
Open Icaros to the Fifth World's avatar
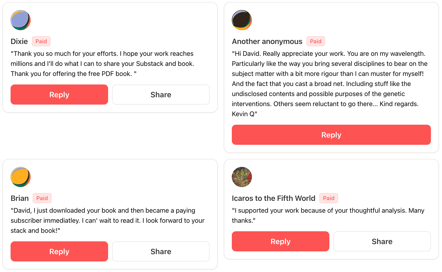(242, 177)
